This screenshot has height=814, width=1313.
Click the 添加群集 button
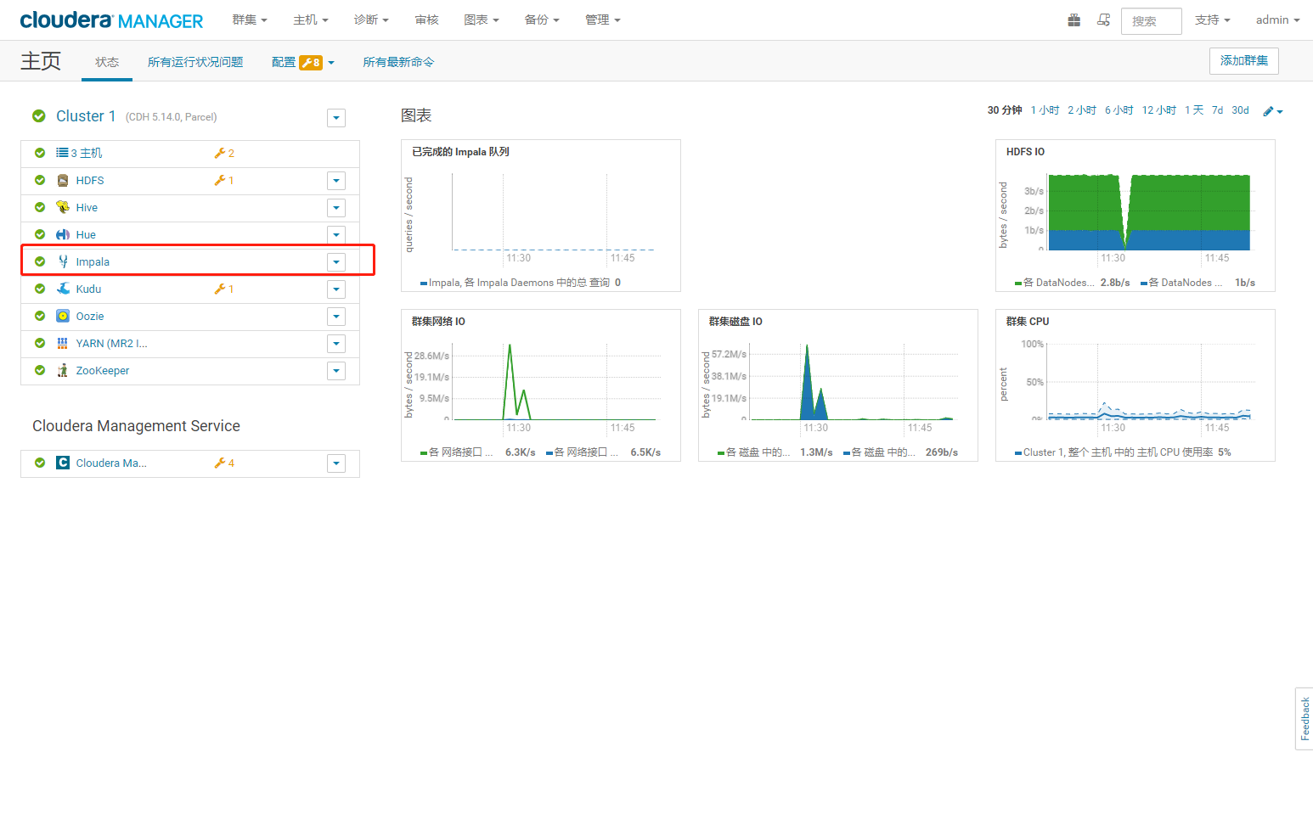coord(1244,61)
